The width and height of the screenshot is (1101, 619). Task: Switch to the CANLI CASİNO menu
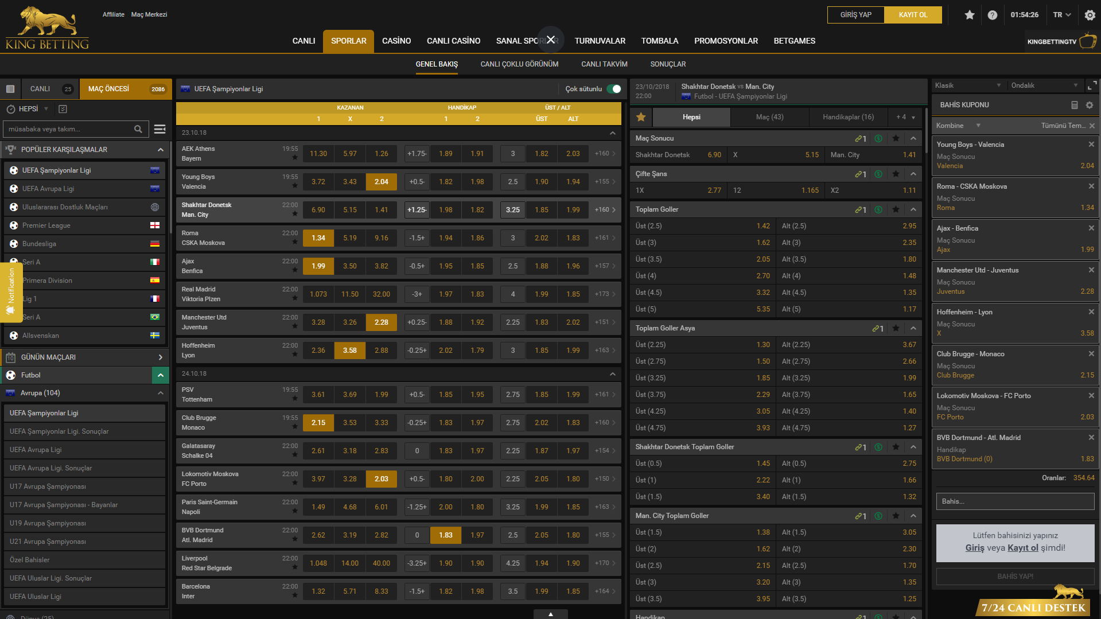point(453,41)
